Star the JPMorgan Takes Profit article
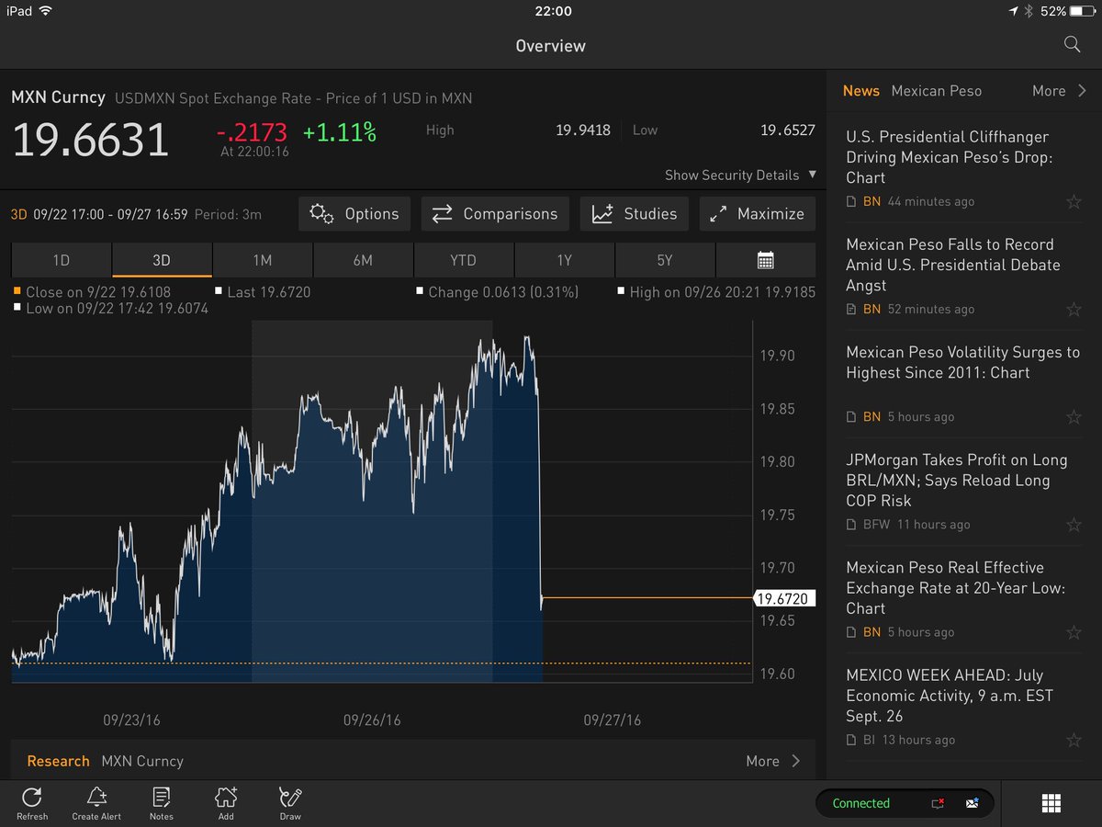Image resolution: width=1102 pixels, height=827 pixels. tap(1074, 525)
